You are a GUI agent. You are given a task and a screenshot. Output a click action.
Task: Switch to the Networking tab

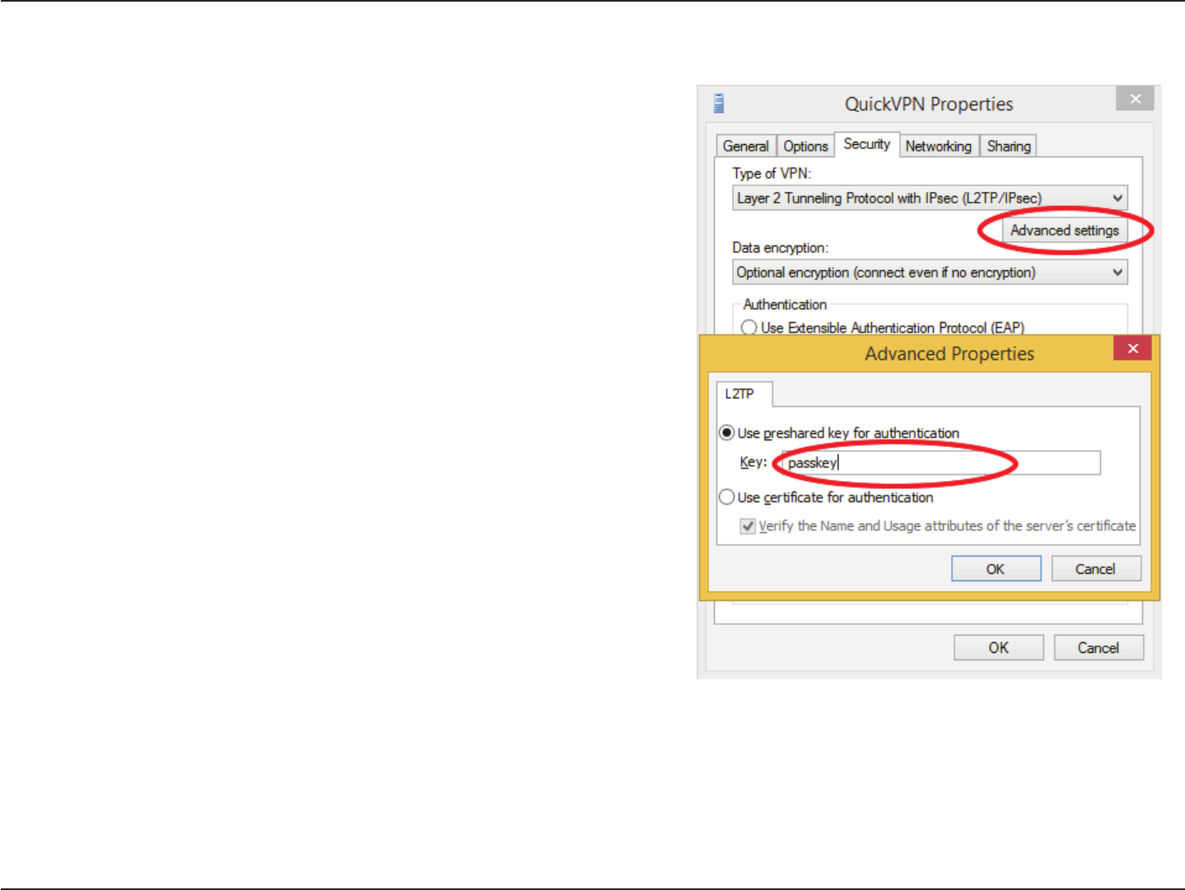(x=939, y=147)
